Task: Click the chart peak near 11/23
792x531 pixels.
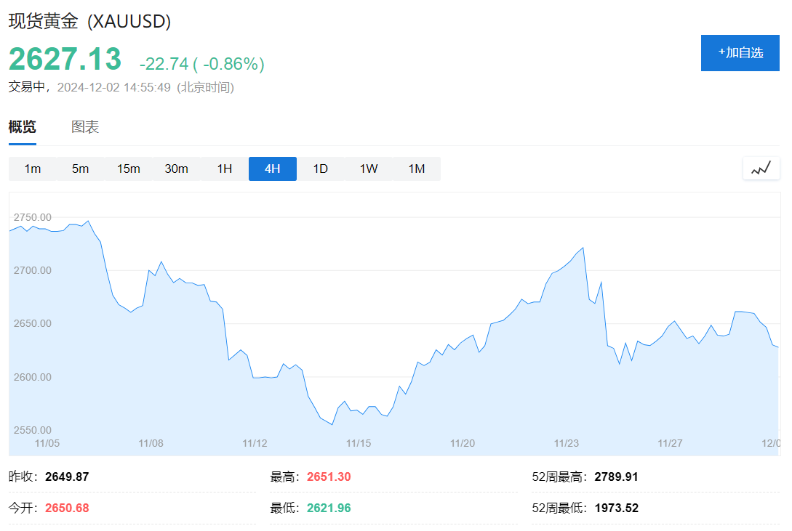Action: tap(583, 248)
